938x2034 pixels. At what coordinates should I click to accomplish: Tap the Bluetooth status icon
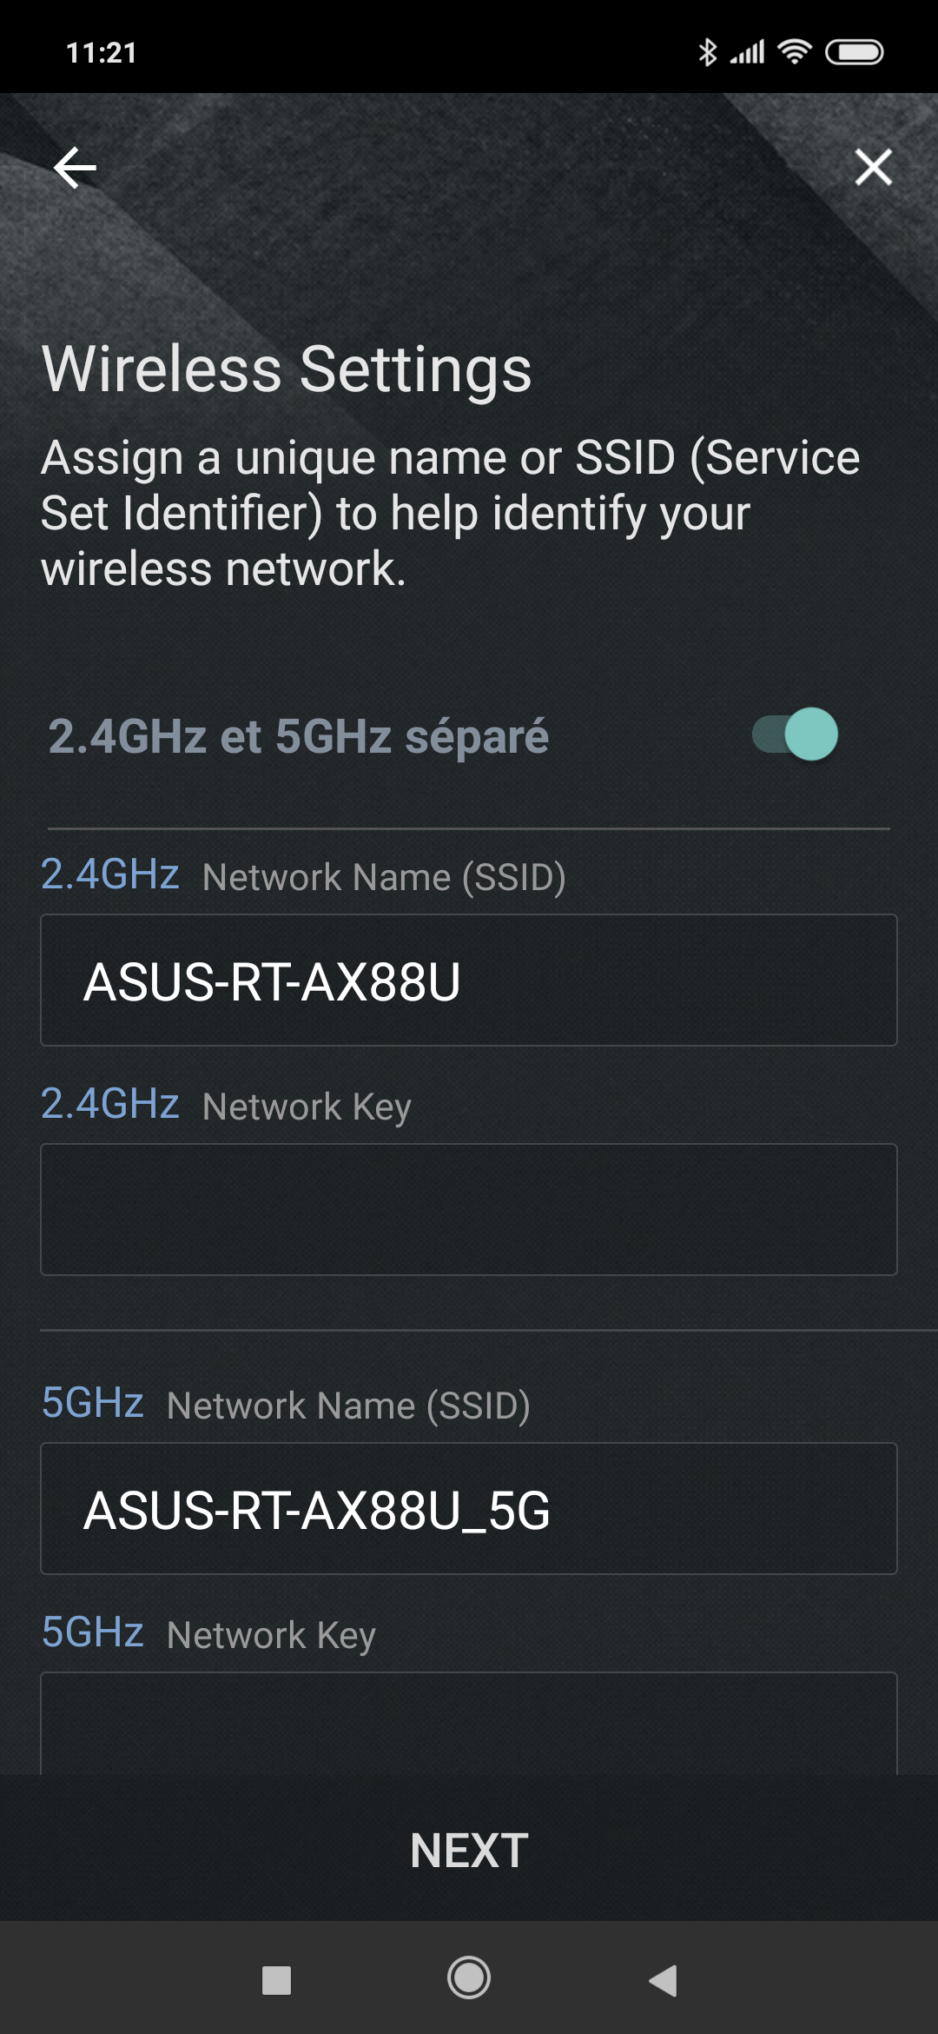point(708,52)
